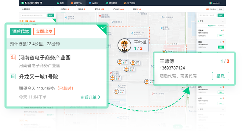242x131 pixels.
Task: Click 升龙又一城1号院 destination address
Action: click(x=38, y=77)
